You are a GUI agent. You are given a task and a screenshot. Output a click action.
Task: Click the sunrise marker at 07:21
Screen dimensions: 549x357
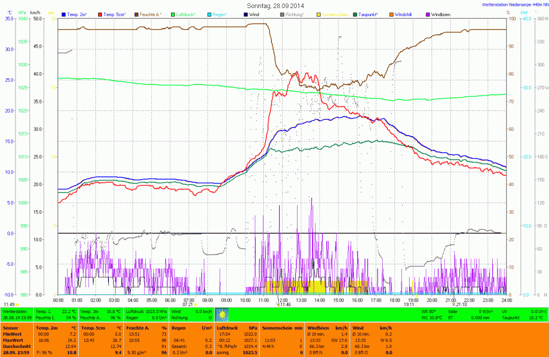coord(196,304)
